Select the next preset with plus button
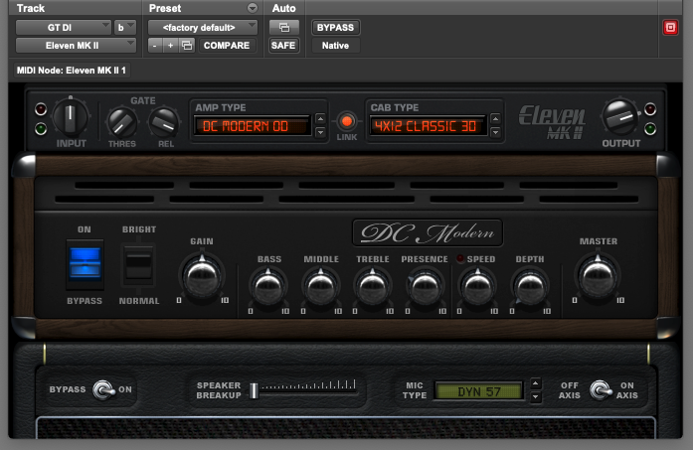This screenshot has height=450, width=693. point(171,46)
